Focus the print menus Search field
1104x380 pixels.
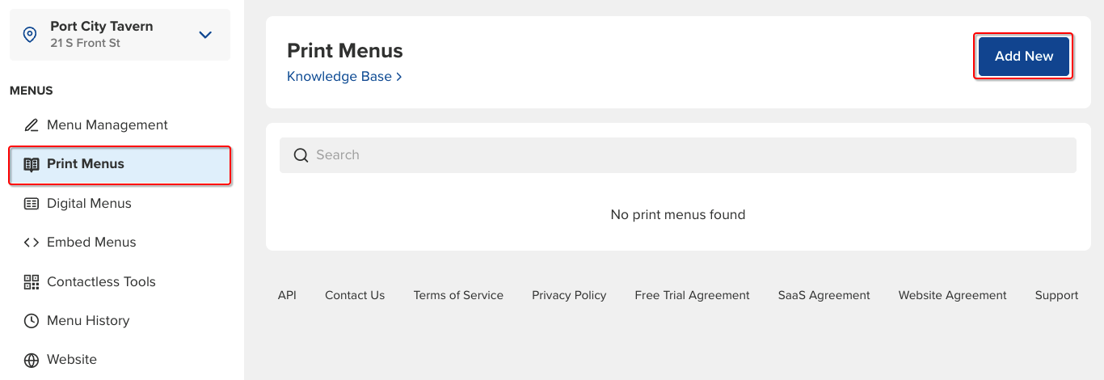click(687, 155)
